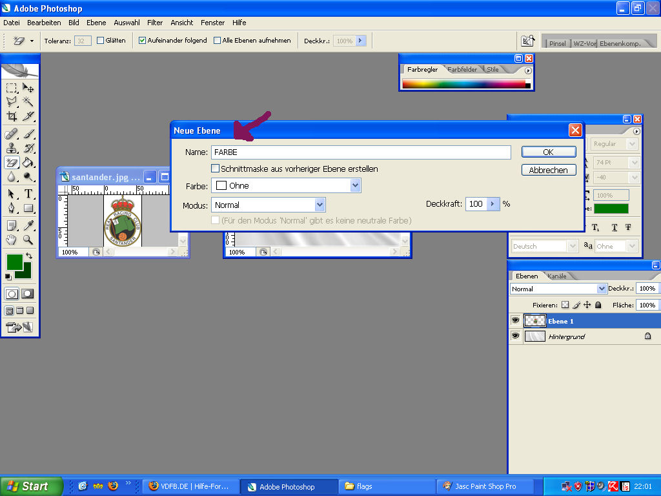Select the Hand tool
Viewport: 661px width, 496px height.
12,240
